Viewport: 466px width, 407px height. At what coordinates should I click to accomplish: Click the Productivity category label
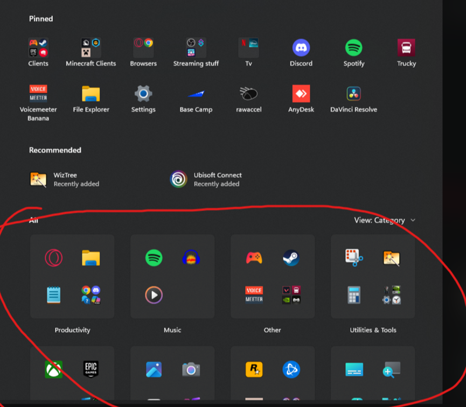(72, 330)
